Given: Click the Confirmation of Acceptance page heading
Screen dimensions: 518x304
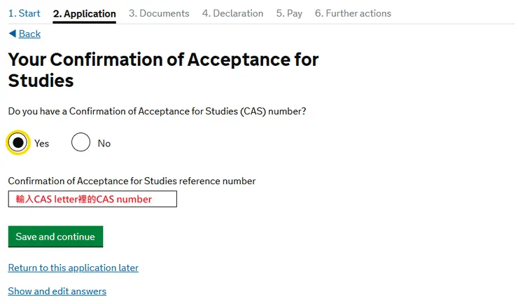Looking at the screenshot, I should [163, 70].
